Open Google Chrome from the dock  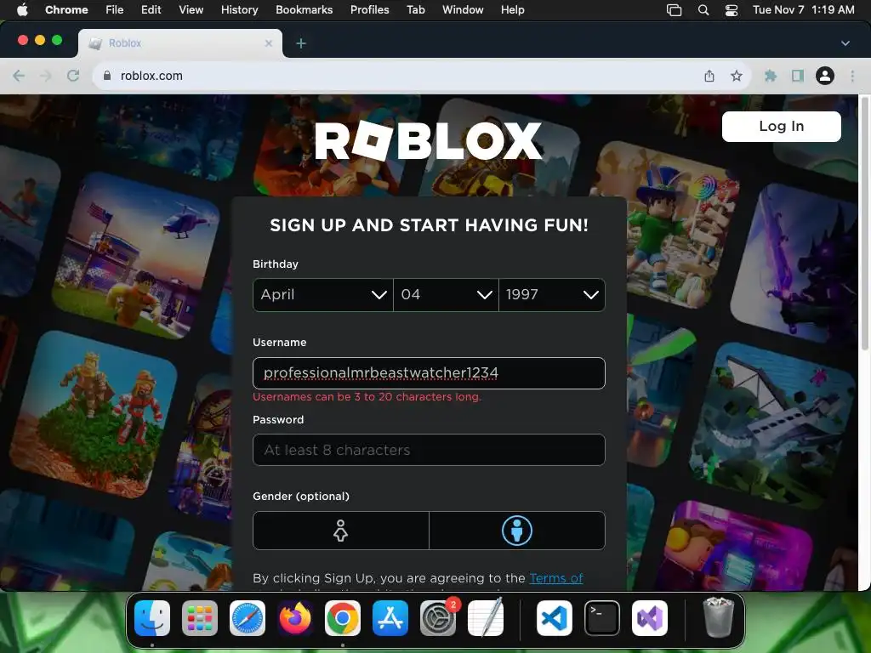point(343,618)
